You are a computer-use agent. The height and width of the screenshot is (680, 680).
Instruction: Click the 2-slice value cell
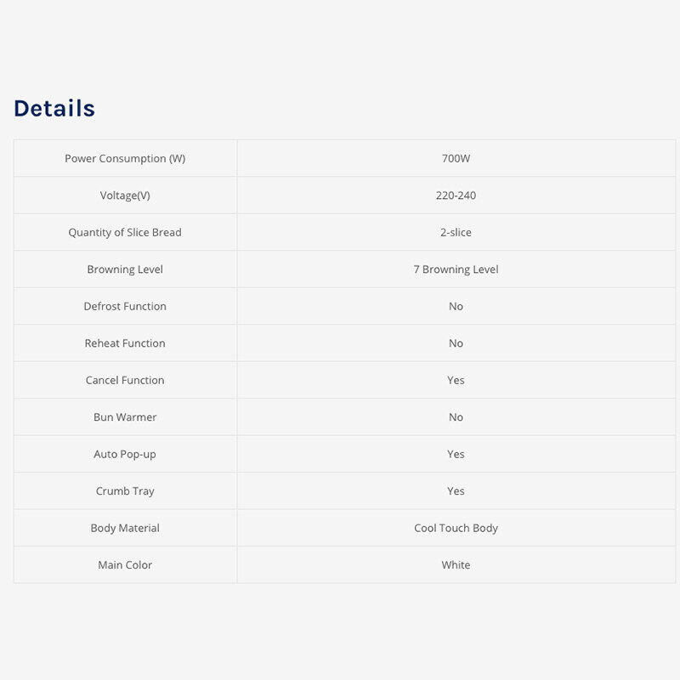[x=456, y=233]
